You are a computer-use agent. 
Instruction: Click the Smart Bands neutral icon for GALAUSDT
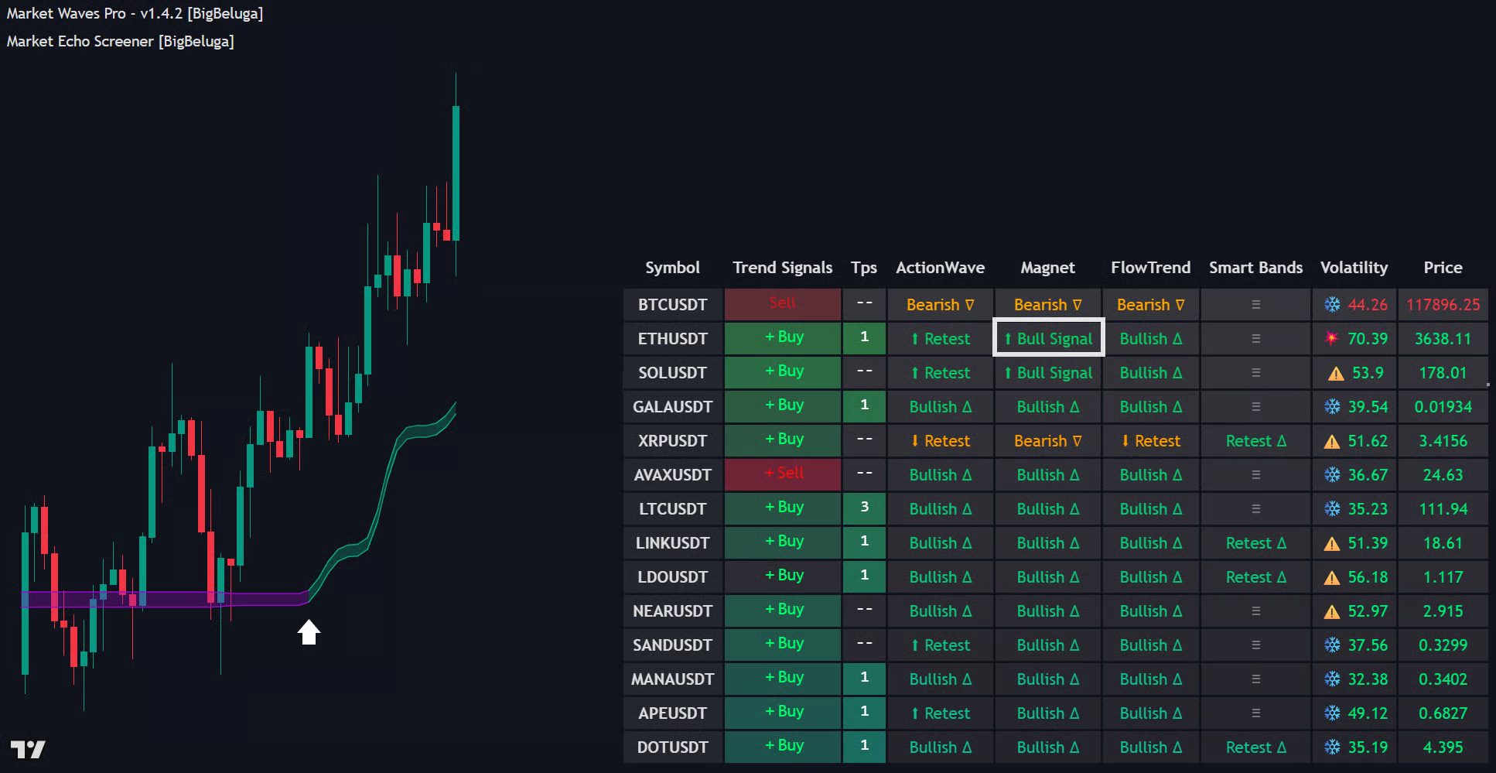point(1255,407)
